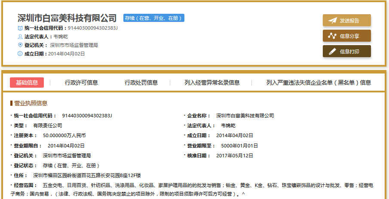
Task: Open the 列入严重违法失信企业名单(黑名单)信息 tab
Action: [319, 83]
